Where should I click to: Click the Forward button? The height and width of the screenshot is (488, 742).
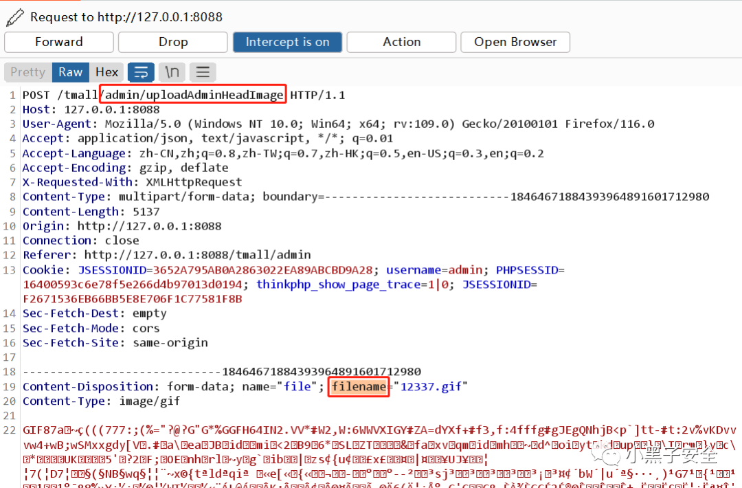pyautogui.click(x=58, y=42)
